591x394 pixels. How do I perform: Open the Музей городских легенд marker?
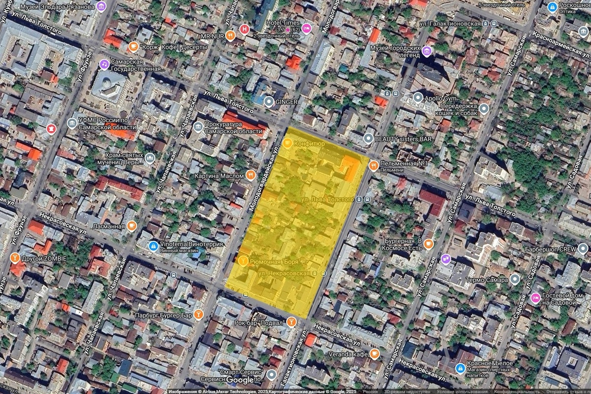[x=427, y=51]
